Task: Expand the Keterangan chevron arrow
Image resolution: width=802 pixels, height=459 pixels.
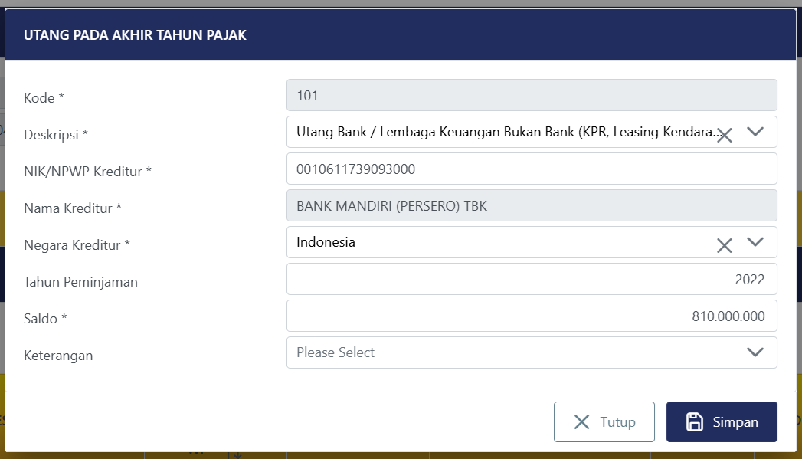Action: click(755, 352)
